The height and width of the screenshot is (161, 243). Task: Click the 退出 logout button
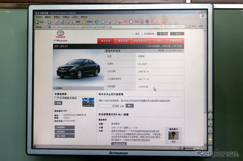pyautogui.click(x=177, y=34)
